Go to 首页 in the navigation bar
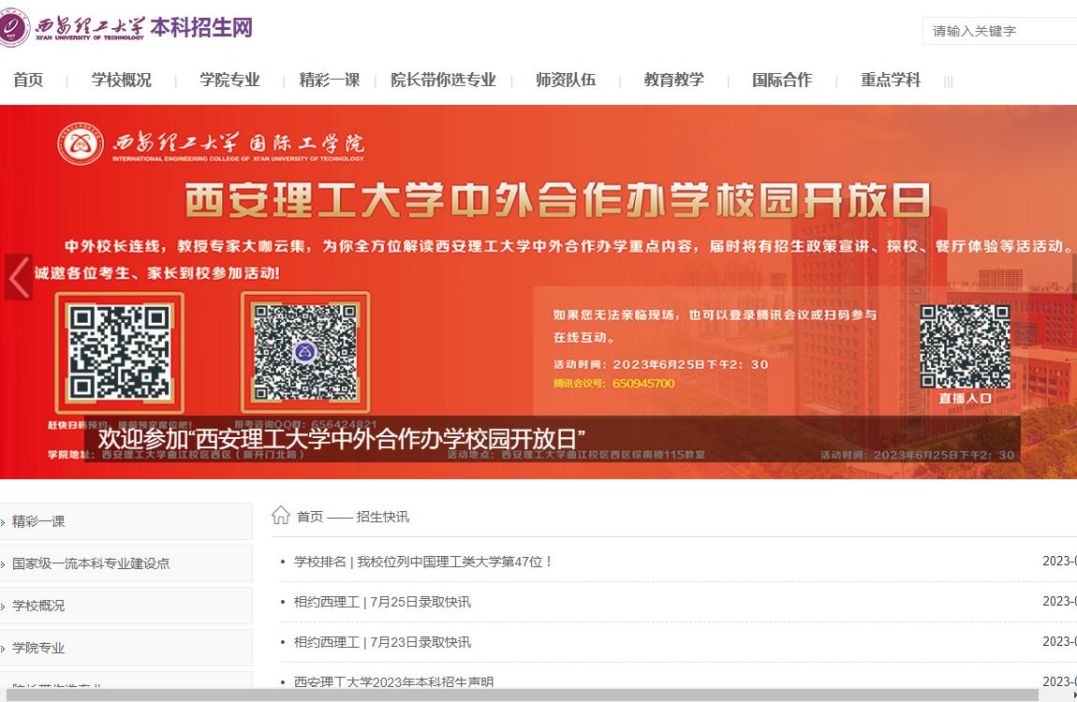The image size is (1077, 702). pos(28,80)
